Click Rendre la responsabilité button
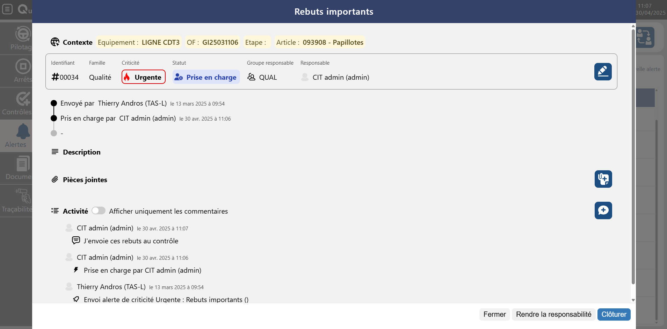Screen dimensions: 667x329 tap(553, 314)
